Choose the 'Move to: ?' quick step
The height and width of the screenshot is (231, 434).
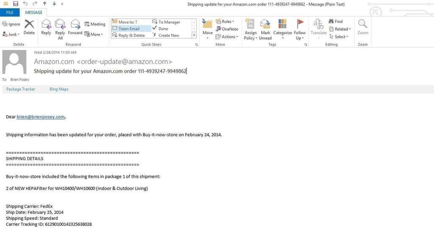[x=131, y=22]
